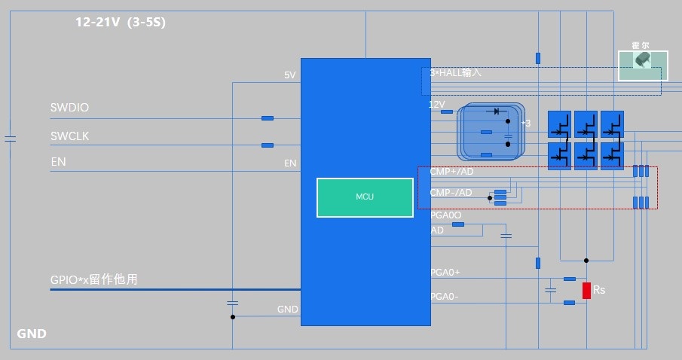Click the CMP+/AD pin label
The image size is (682, 360).
click(x=451, y=172)
